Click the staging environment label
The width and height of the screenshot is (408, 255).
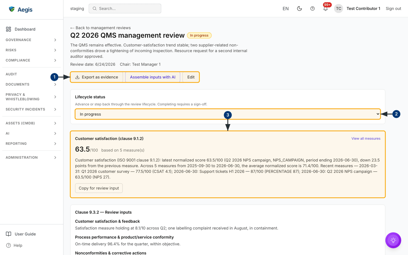pyautogui.click(x=77, y=8)
